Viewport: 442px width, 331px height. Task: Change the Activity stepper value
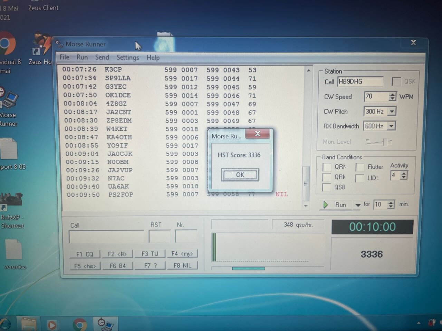pyautogui.click(x=404, y=175)
